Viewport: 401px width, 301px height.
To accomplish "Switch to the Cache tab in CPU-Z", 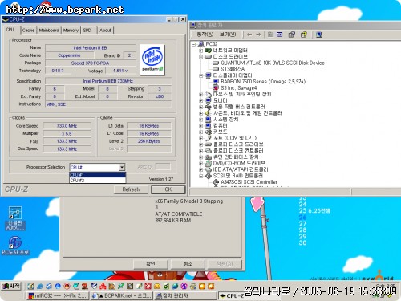I will pos(28,31).
